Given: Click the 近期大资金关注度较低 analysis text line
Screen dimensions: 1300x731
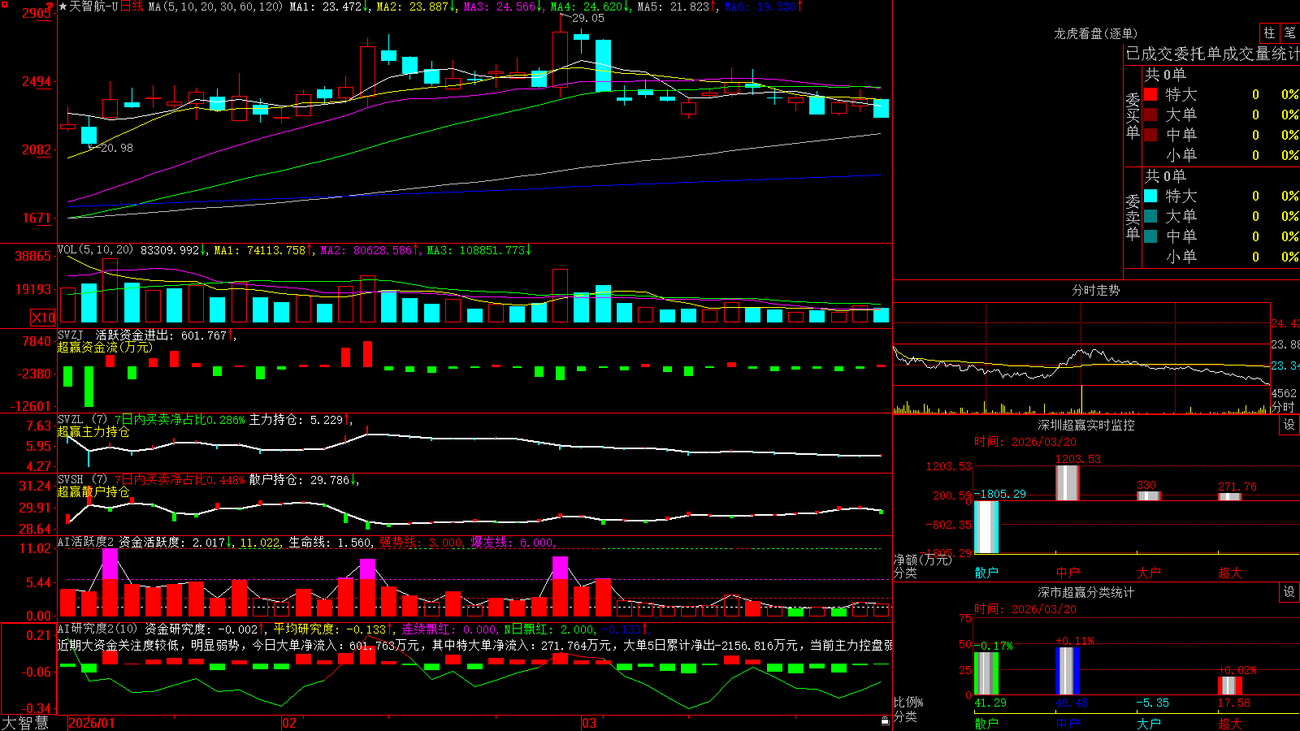Looking at the screenshot, I should click(475, 645).
